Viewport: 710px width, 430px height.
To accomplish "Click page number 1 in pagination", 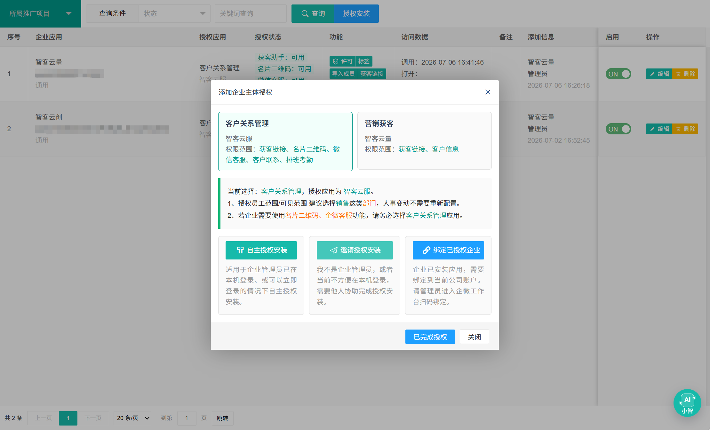I will click(x=68, y=418).
